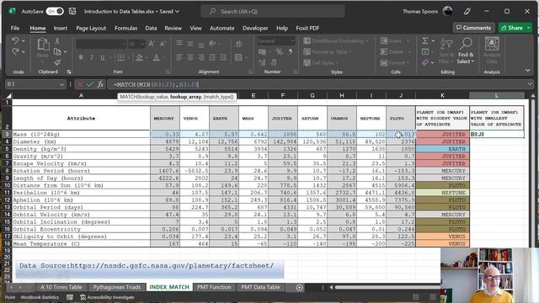Viewport: 539px width, 303px height.
Task: Click the Fill Color bucket icon
Action: 139,57
